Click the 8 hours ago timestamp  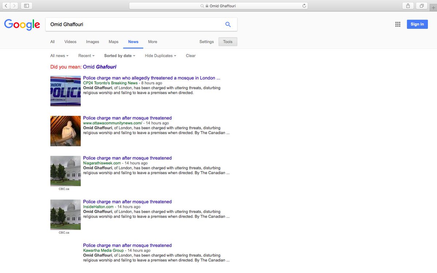point(152,83)
